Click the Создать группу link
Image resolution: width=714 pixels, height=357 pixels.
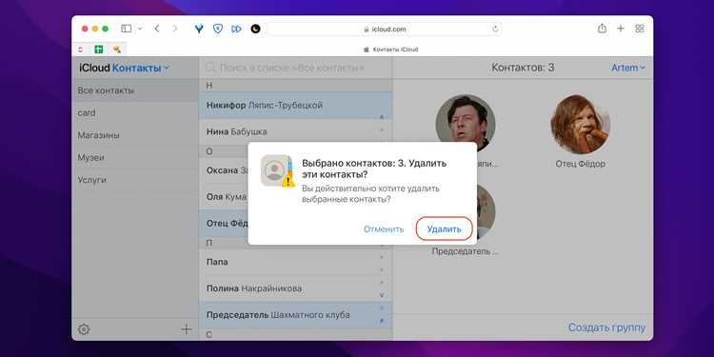pyautogui.click(x=606, y=327)
